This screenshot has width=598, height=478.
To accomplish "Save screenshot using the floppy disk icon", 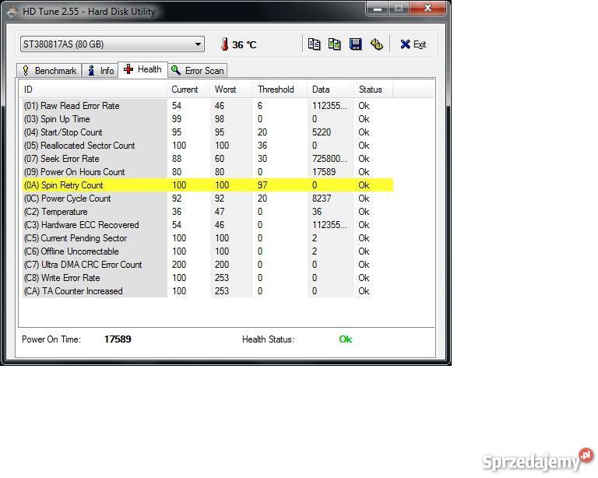I will click(x=355, y=44).
